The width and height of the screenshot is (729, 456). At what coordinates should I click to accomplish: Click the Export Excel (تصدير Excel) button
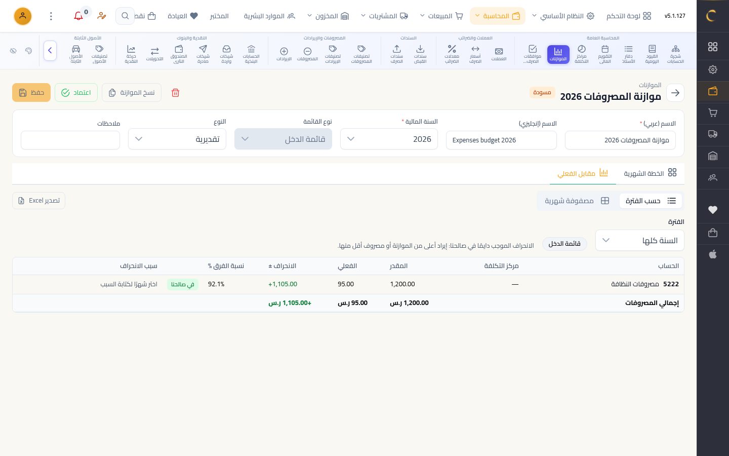click(39, 201)
